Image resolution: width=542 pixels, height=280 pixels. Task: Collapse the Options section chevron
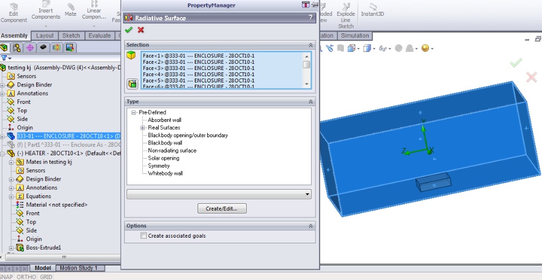(x=311, y=226)
